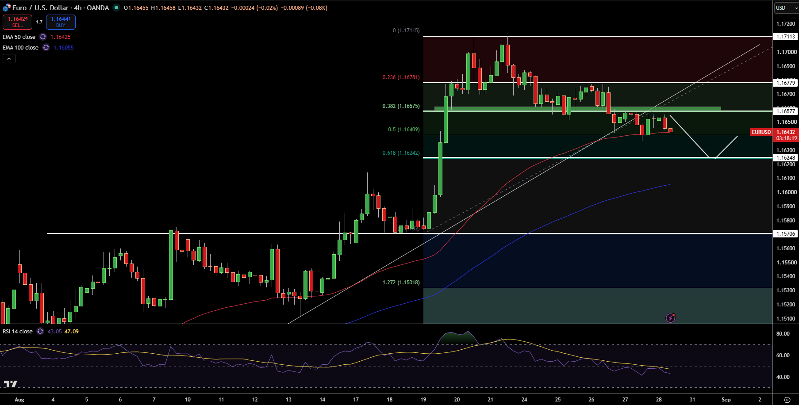Click the 1.16248 price axis label
This screenshot has height=405, width=799.
pos(785,157)
